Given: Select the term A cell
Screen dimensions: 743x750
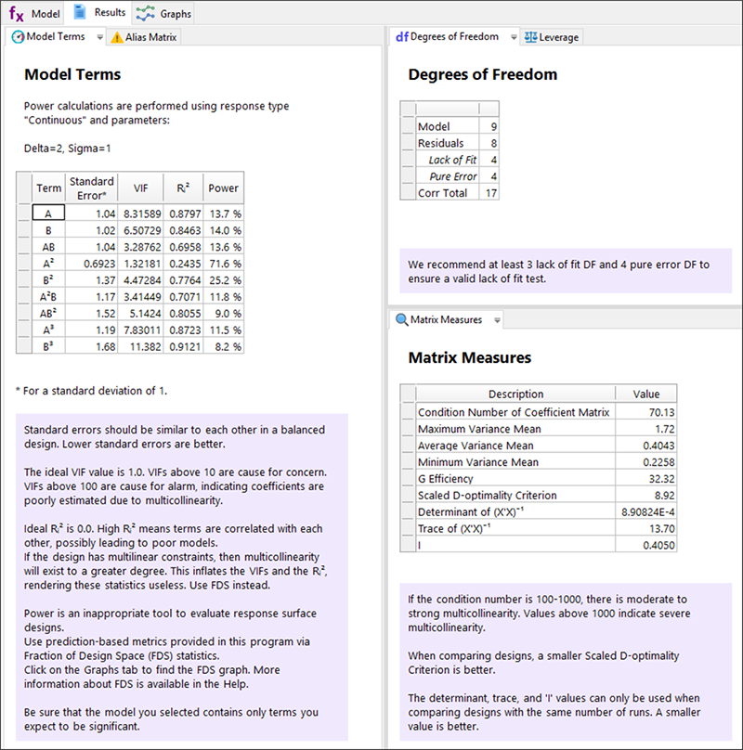Looking at the screenshot, I should tap(48, 213).
